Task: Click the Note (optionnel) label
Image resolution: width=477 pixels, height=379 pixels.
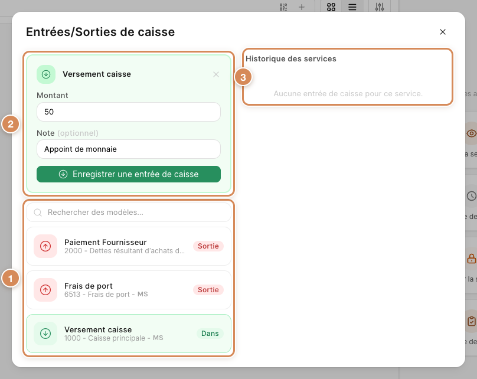Action: pos(67,133)
